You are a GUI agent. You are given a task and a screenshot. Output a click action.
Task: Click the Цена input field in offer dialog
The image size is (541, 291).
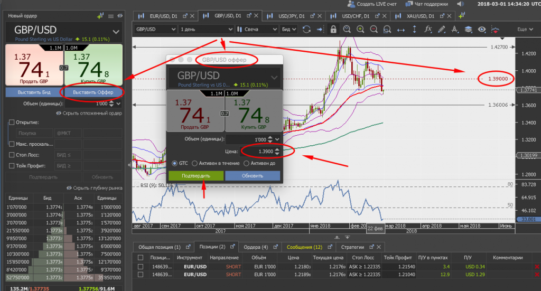click(x=258, y=152)
